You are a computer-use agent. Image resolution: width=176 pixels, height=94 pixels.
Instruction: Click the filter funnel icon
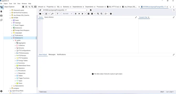[57, 14]
